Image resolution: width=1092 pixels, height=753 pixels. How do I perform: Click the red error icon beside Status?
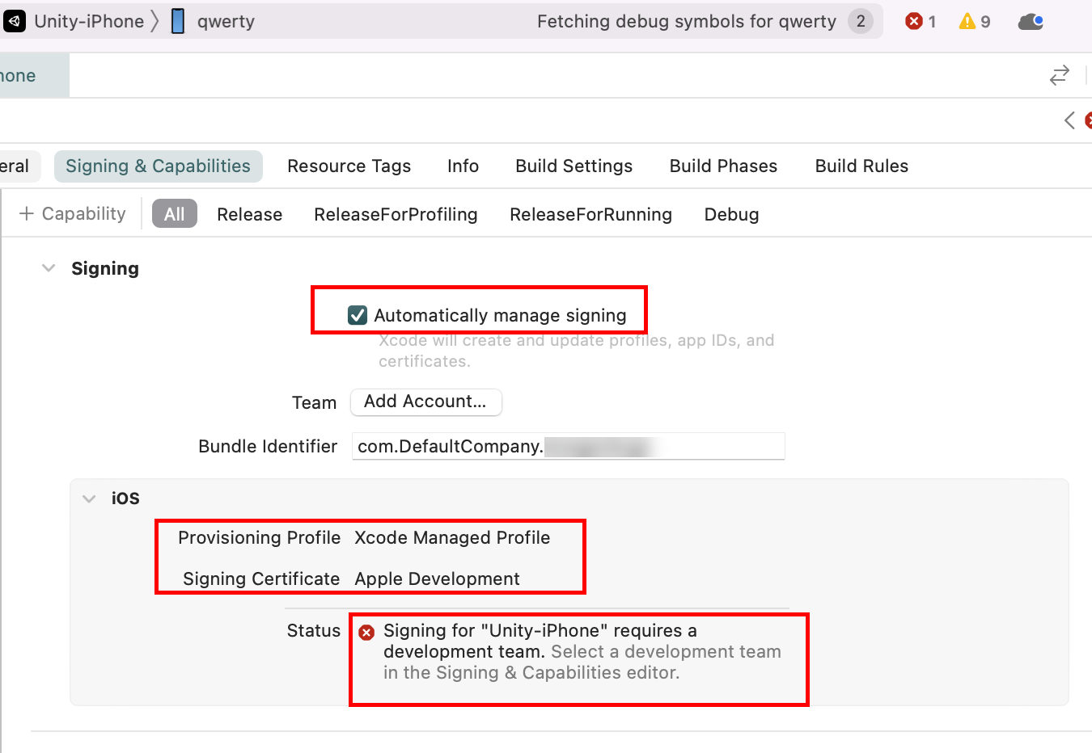366,632
